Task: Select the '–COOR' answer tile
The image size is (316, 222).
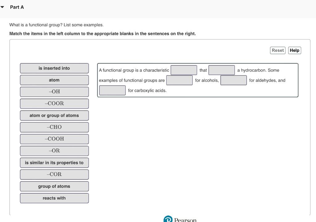Action: 54,103
